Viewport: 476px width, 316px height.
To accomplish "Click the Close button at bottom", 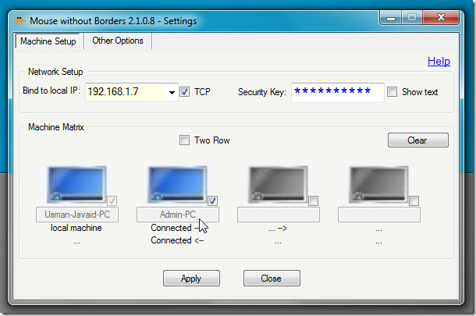I will click(272, 279).
